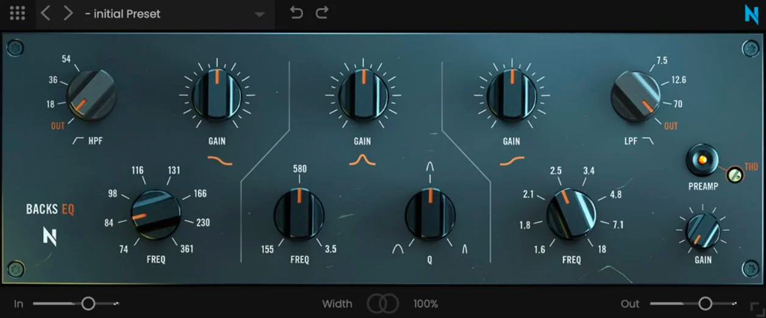Click the low shelf GAIN knob

(x=217, y=94)
